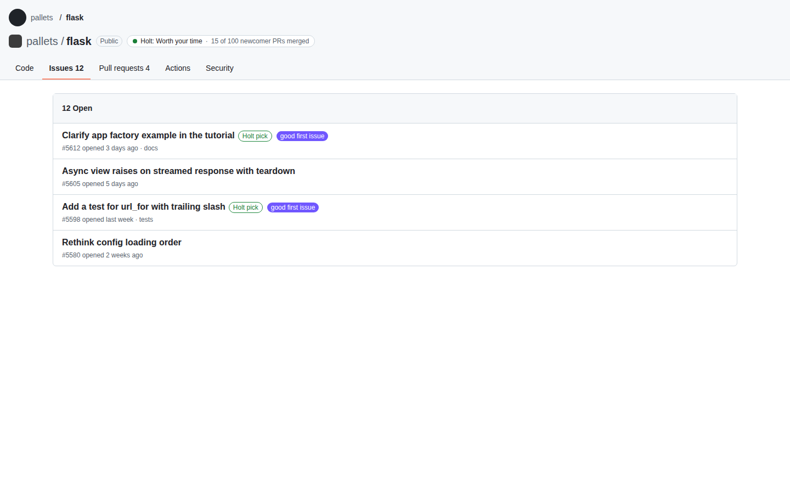Click good first issue label on url_for test issue

293,207
